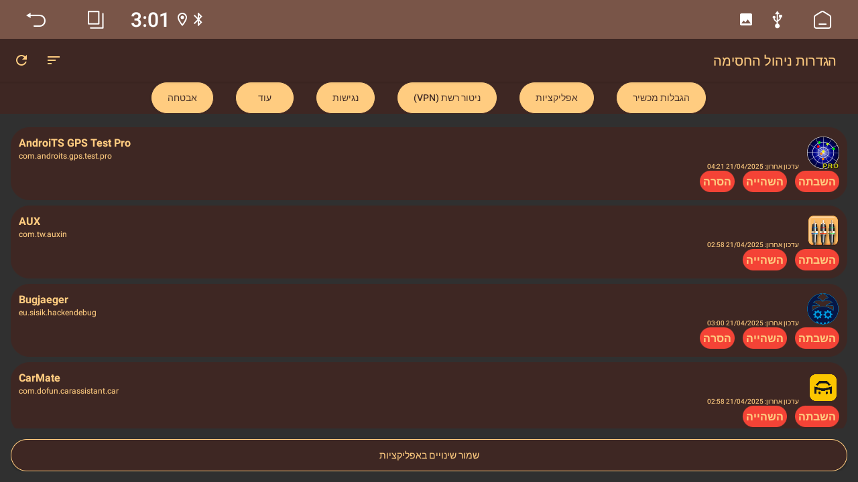Viewport: 858px width, 482px height.
Task: Open the אבטחה tab
Action: click(x=182, y=98)
